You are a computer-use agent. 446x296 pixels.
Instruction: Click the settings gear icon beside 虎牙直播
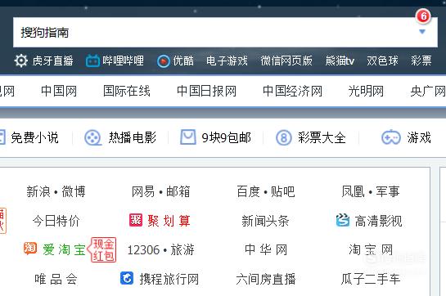click(21, 61)
